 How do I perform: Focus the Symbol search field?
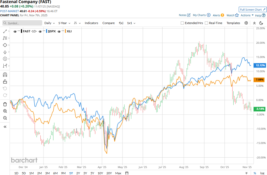(x=22, y=23)
